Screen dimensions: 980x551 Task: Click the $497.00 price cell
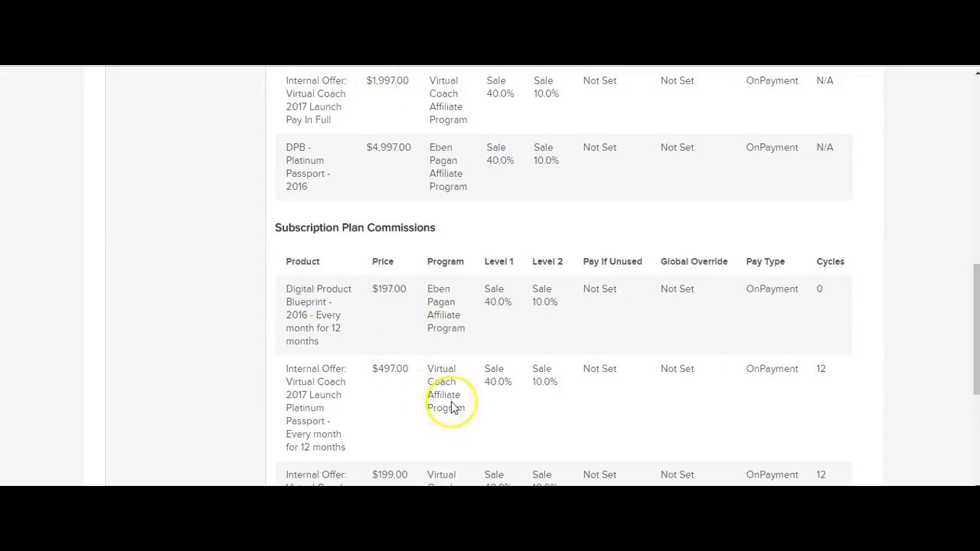click(390, 368)
